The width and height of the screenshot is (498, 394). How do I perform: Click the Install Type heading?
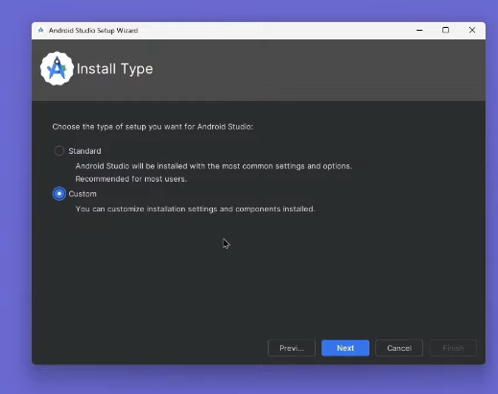click(x=115, y=69)
